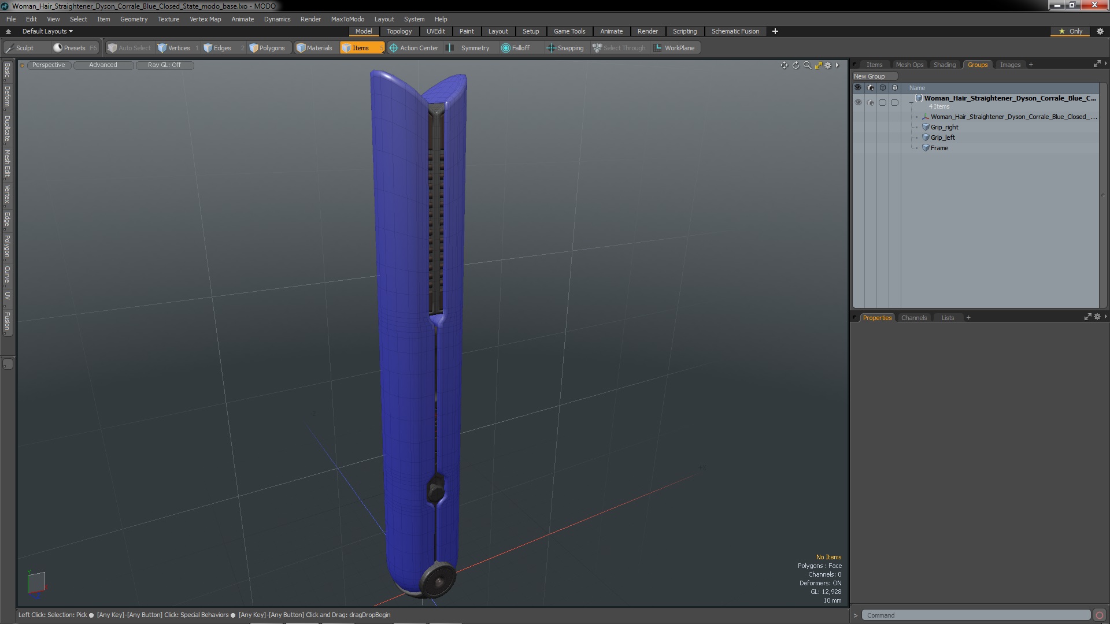
Task: Click the Command input field
Action: [975, 615]
